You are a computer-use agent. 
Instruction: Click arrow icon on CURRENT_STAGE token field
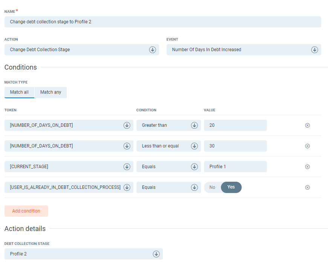coord(127,167)
